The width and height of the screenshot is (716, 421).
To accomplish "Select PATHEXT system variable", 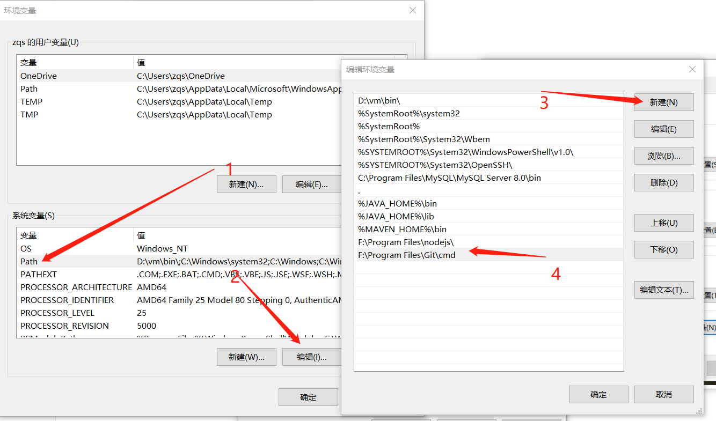I will click(39, 274).
